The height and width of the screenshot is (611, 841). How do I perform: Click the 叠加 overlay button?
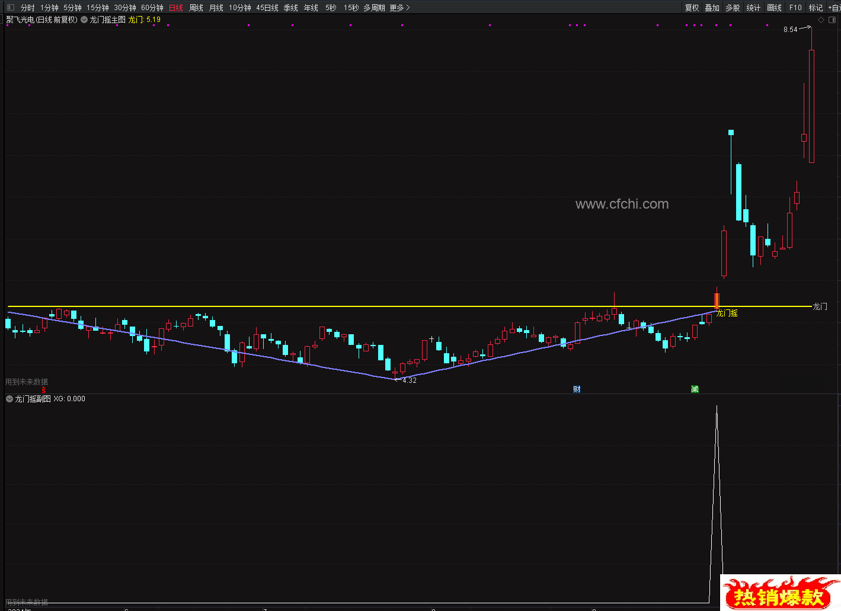pyautogui.click(x=712, y=8)
